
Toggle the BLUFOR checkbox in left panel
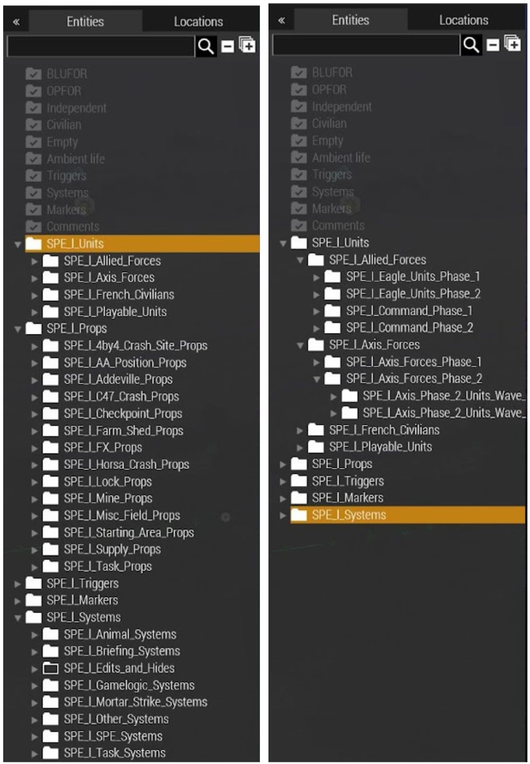click(x=33, y=74)
